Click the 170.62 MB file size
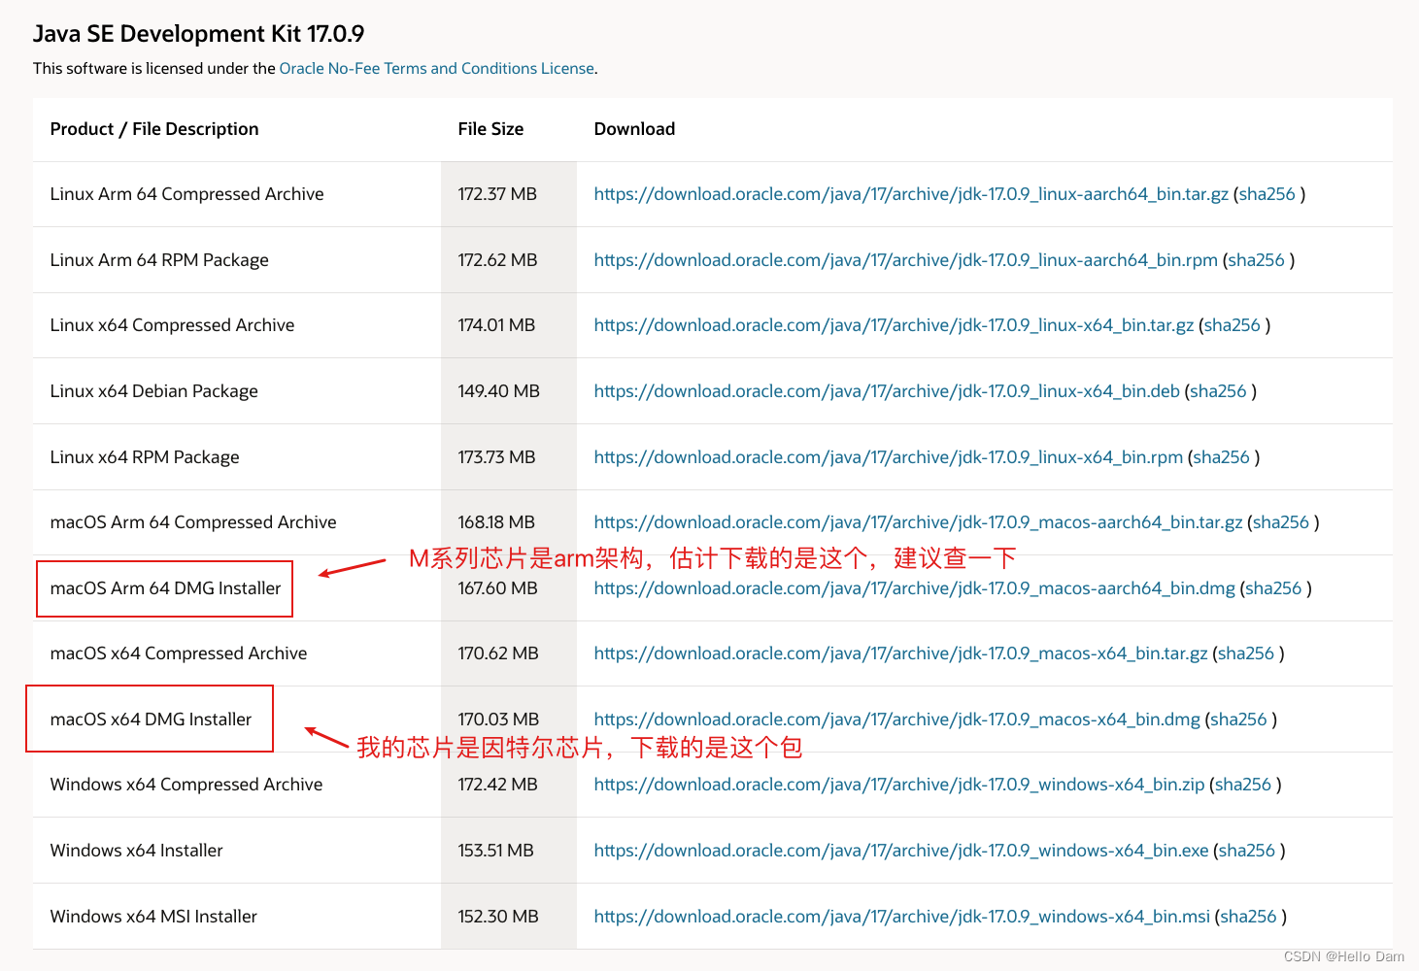The image size is (1419, 971). 498,653
